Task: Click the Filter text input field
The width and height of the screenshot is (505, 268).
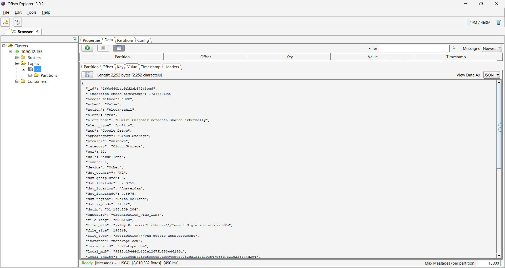Action: coord(414,48)
